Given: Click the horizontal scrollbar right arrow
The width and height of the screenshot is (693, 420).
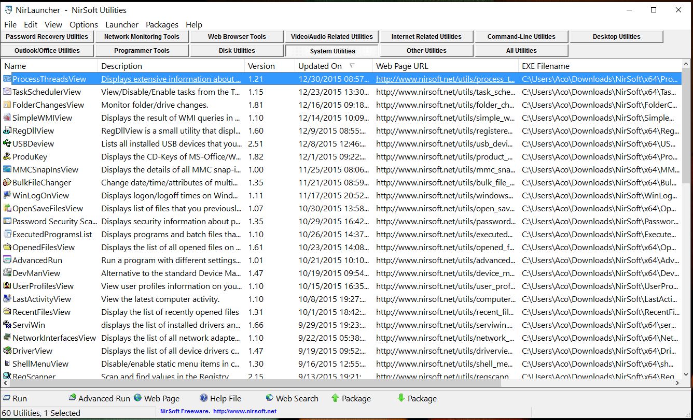Looking at the screenshot, I should tap(678, 383).
